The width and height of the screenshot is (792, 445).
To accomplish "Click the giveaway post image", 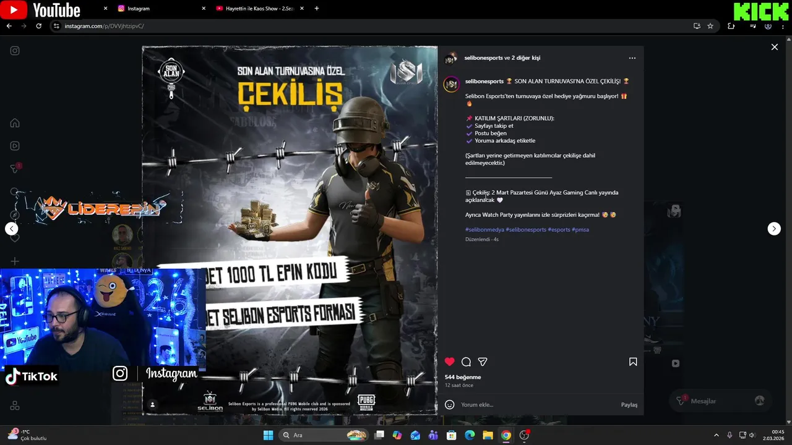I will click(x=290, y=231).
